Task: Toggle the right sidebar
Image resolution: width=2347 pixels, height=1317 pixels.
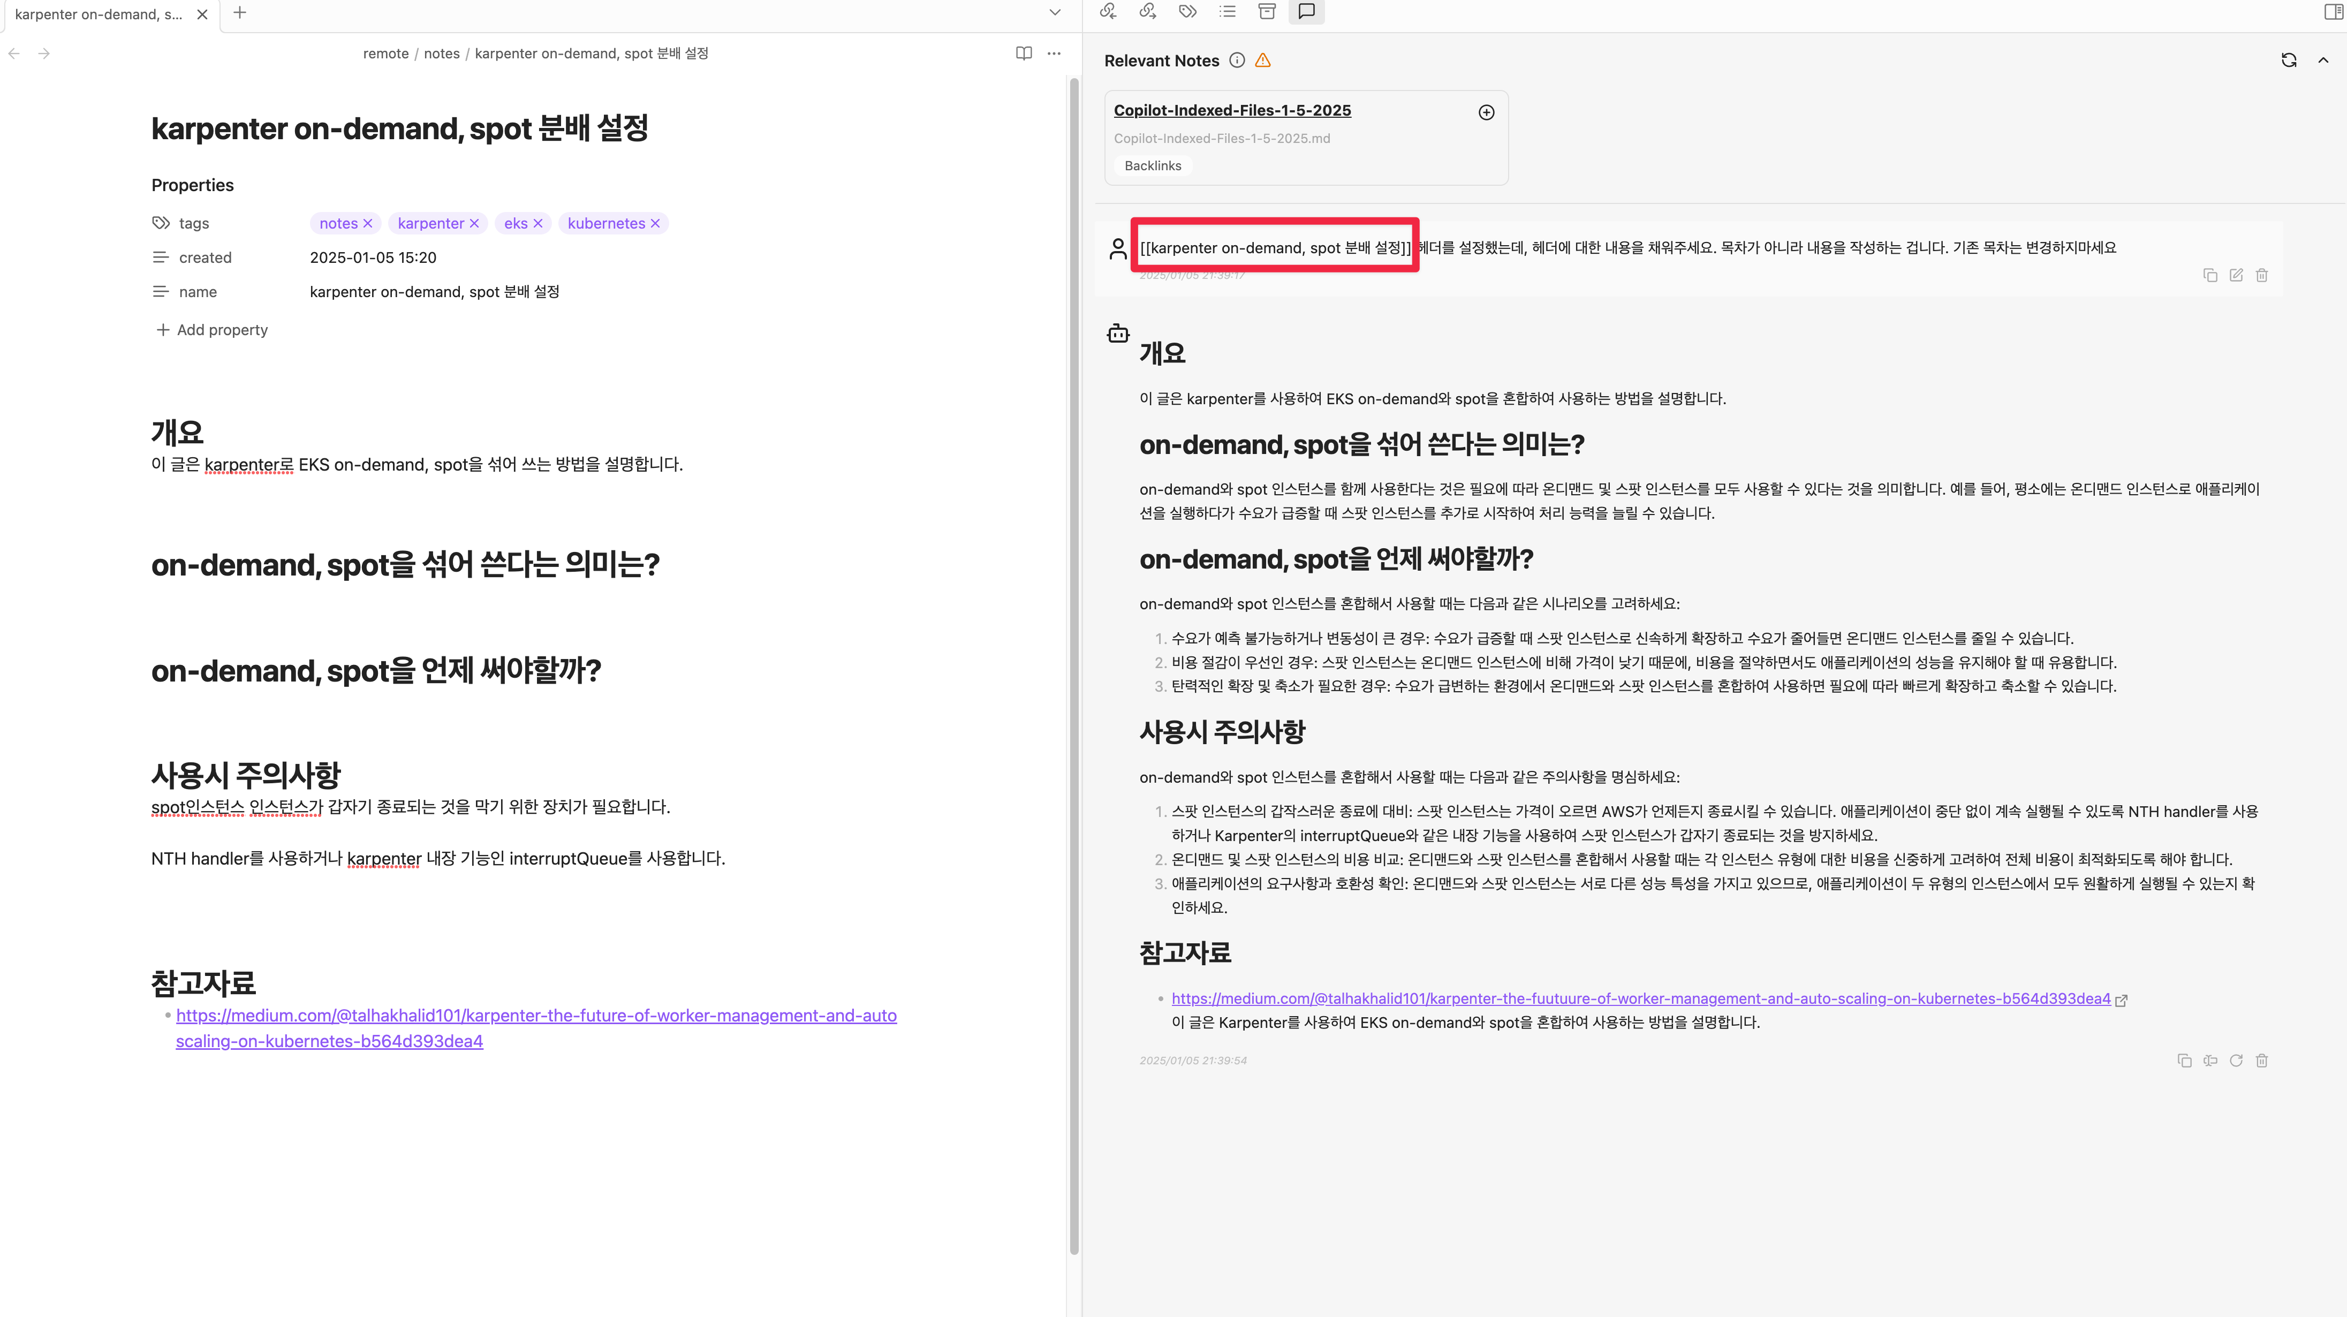Action: (x=2333, y=11)
